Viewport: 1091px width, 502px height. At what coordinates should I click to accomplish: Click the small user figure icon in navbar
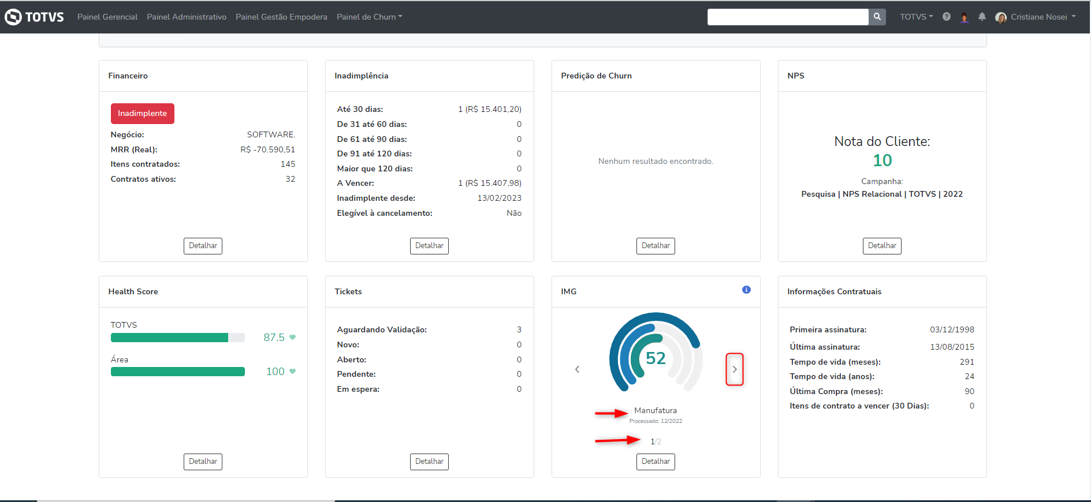964,17
